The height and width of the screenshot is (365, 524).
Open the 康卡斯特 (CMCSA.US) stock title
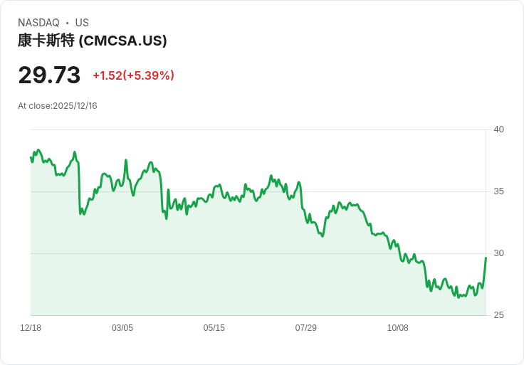(x=93, y=41)
